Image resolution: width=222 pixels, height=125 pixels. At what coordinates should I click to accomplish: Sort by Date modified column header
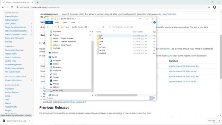tap(138, 32)
